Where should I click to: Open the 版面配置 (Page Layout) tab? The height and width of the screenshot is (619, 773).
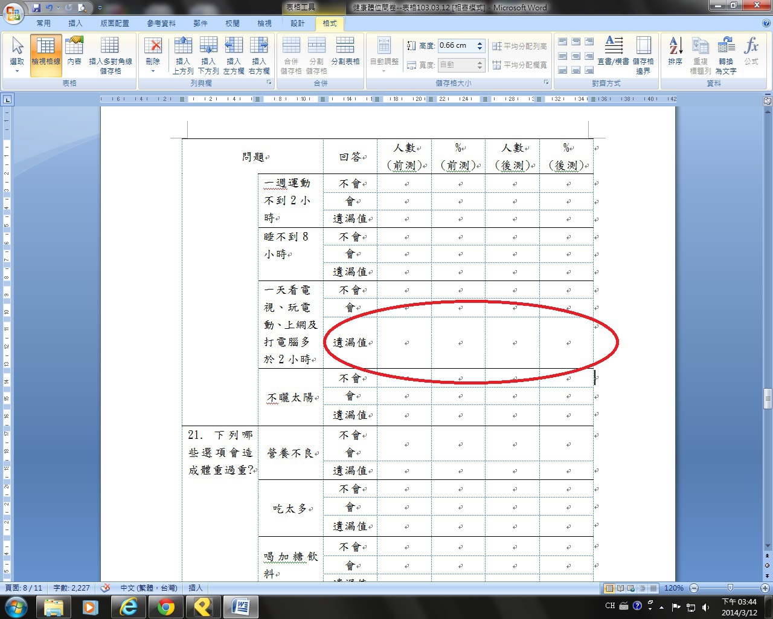click(x=115, y=24)
